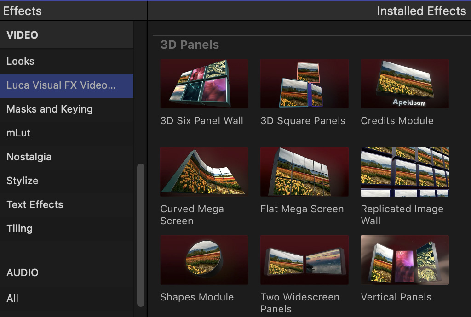471x317 pixels.
Task: Click the 3D Square Panels effect thumbnail
Action: [x=304, y=83]
